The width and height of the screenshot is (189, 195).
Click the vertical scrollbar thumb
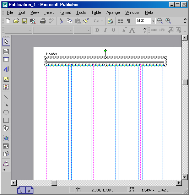[185, 82]
